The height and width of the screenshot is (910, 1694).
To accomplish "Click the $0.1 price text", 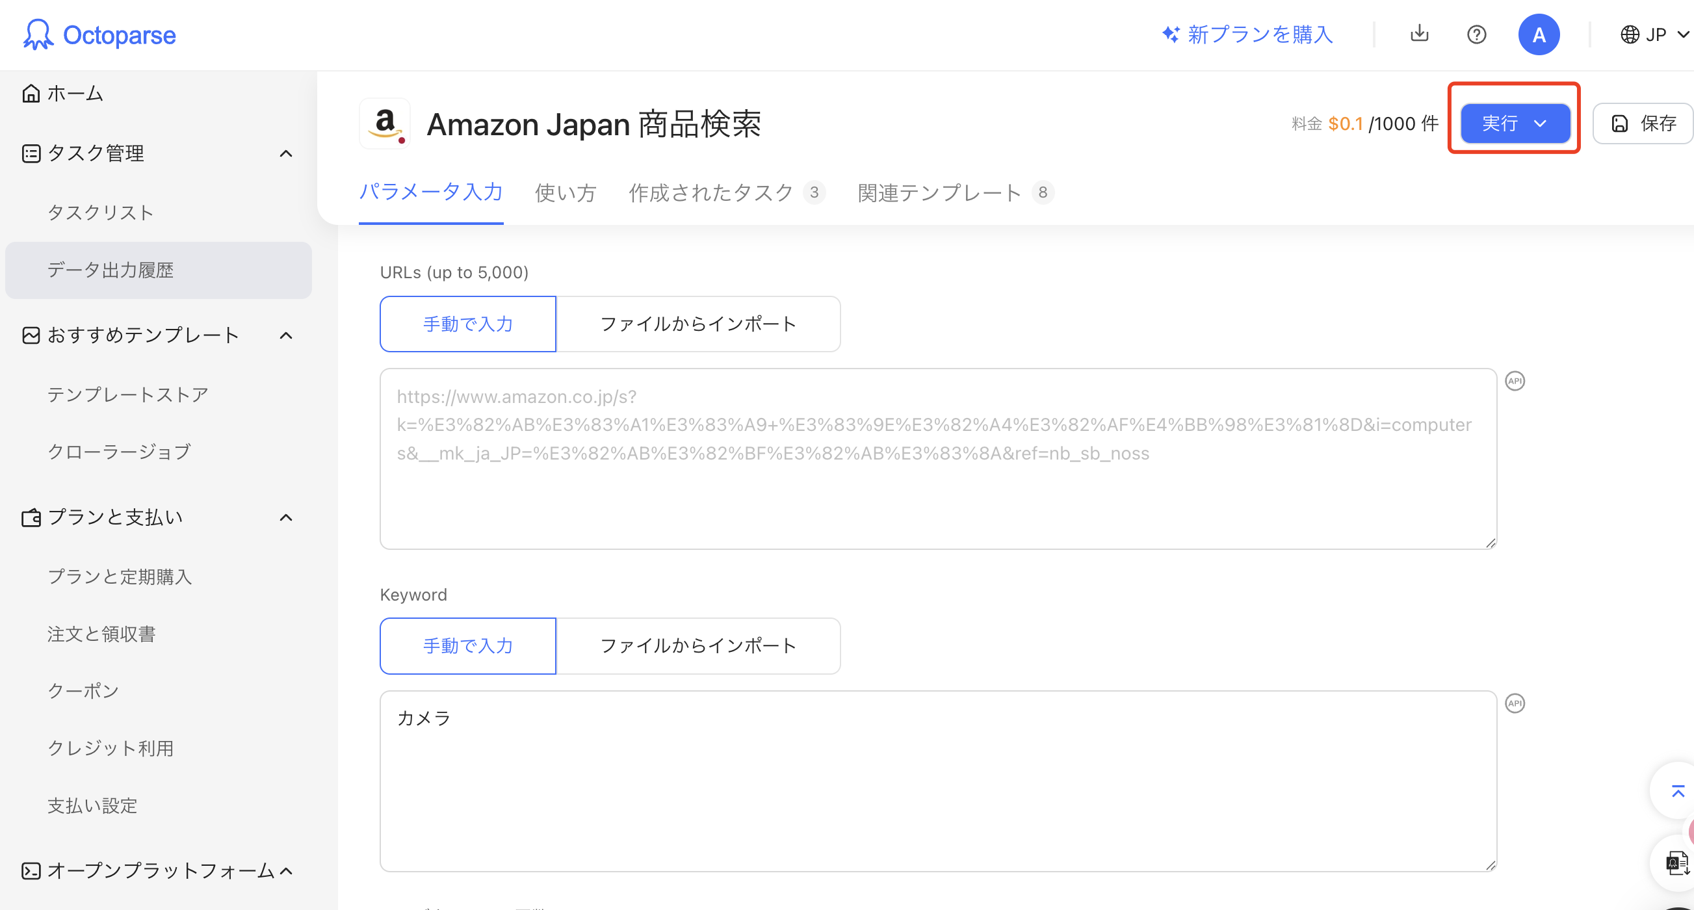I will pyautogui.click(x=1345, y=123).
